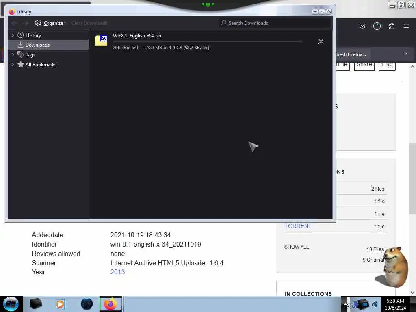The image size is (416, 312).
Task: Click the All Bookmarks star icon
Action: 20,64
